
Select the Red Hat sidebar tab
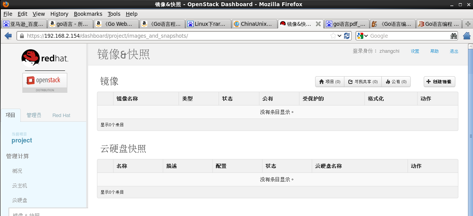click(61, 115)
